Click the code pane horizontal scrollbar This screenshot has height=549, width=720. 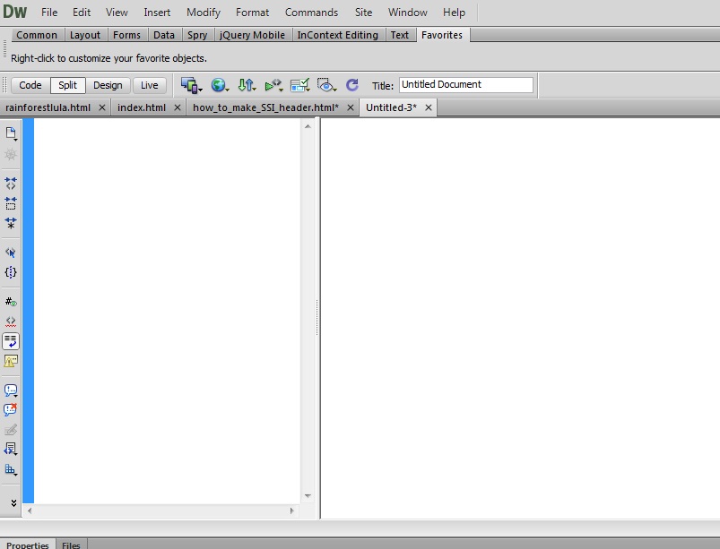161,510
